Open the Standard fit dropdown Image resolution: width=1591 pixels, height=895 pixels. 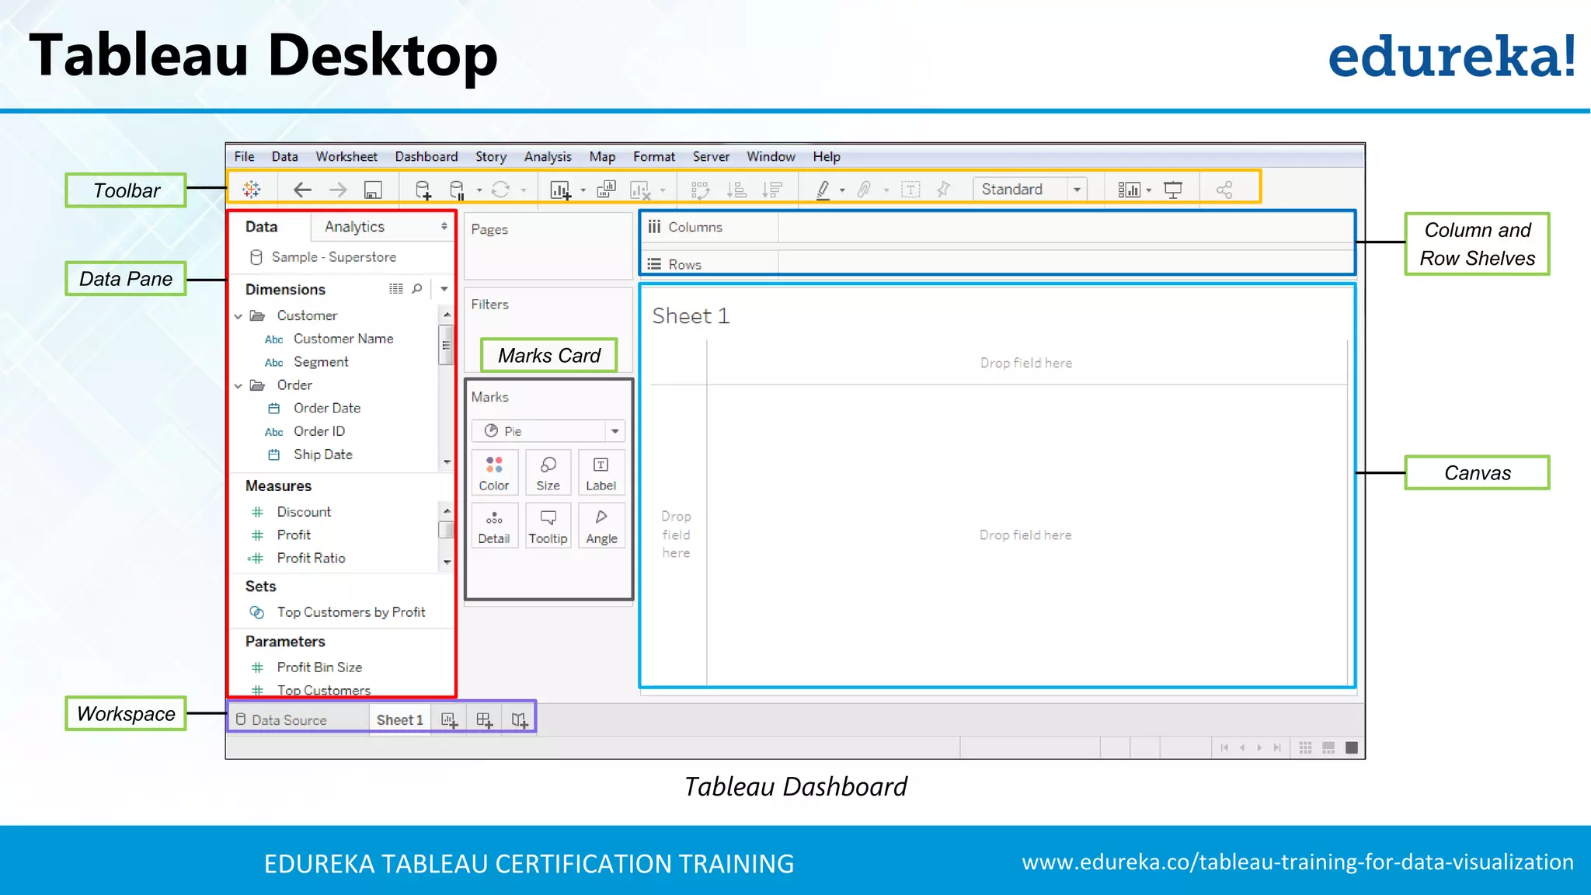pyautogui.click(x=1077, y=190)
